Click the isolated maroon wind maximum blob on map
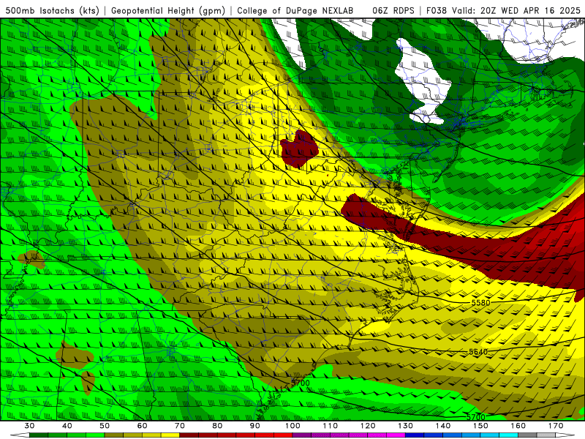 point(299,149)
